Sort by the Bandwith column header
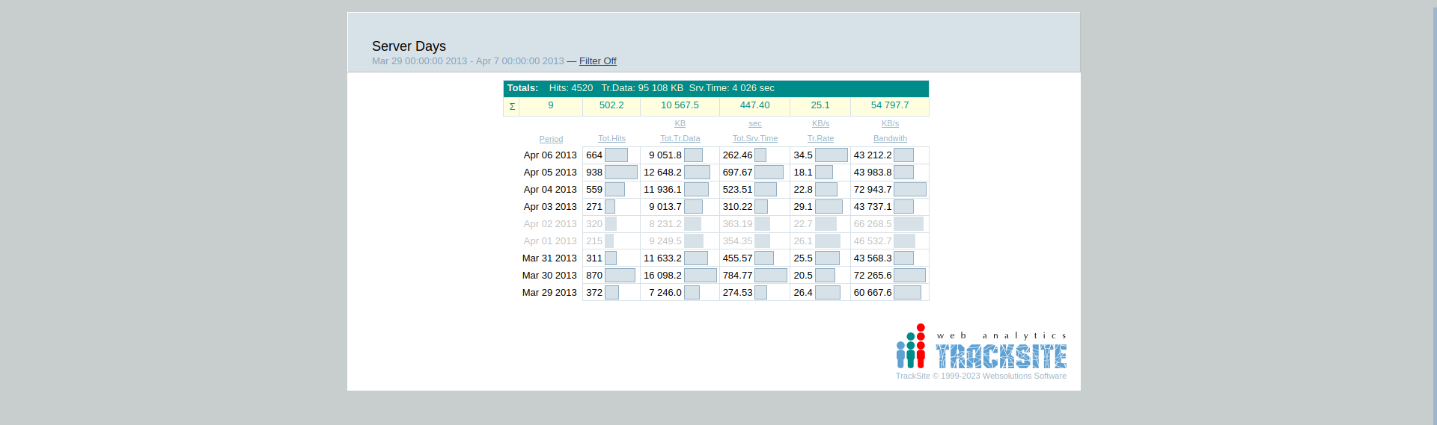The height and width of the screenshot is (425, 1437). (x=890, y=138)
